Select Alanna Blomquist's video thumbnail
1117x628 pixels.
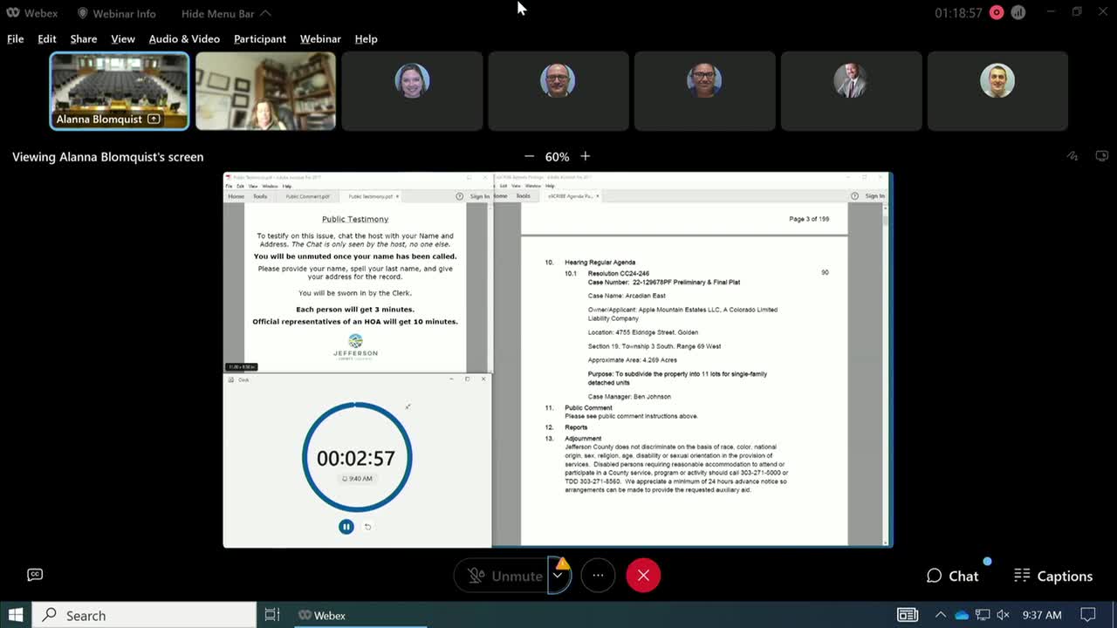[x=119, y=91]
